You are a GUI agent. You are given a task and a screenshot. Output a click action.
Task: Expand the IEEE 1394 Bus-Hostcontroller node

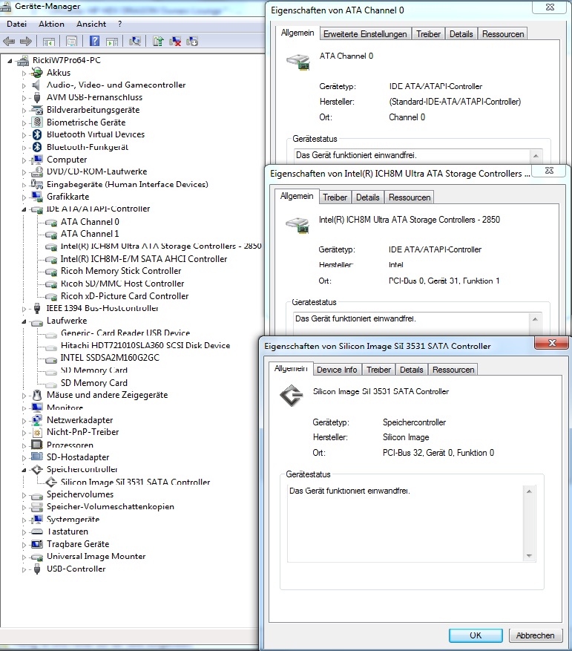pos(24,309)
